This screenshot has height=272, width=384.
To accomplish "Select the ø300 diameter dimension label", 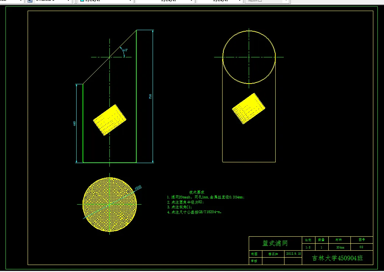I will 138,188.
